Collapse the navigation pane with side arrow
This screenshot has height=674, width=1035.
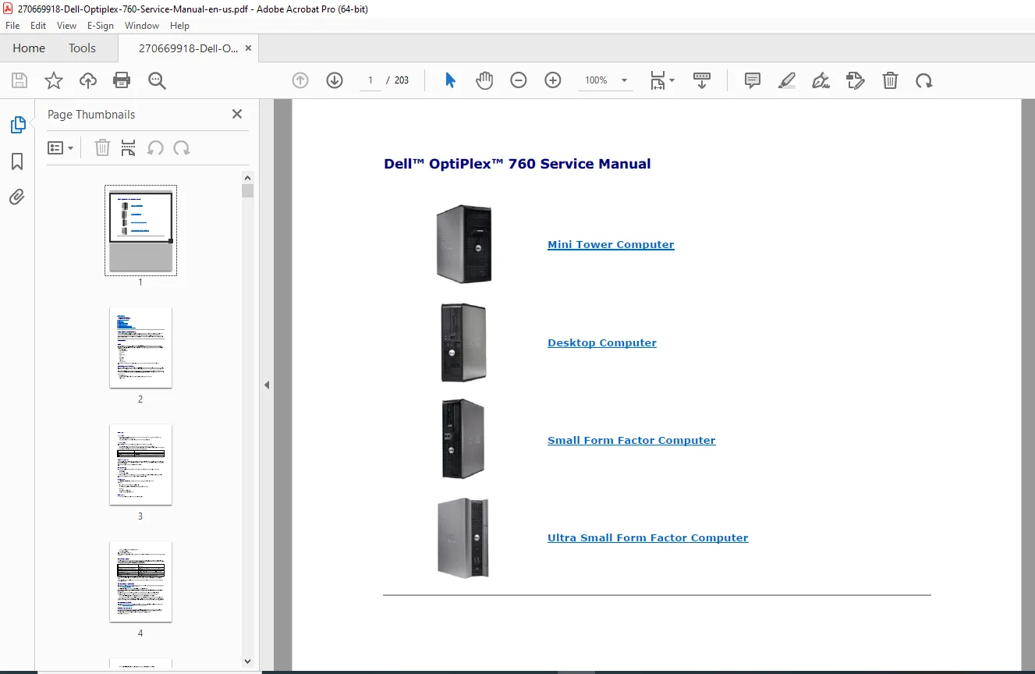pos(267,385)
